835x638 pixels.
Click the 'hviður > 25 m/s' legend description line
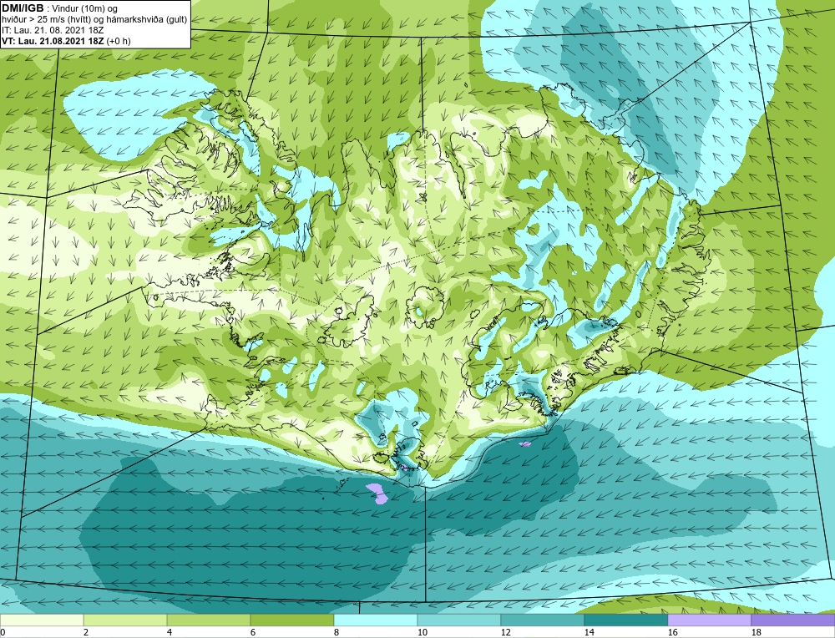click(94, 20)
